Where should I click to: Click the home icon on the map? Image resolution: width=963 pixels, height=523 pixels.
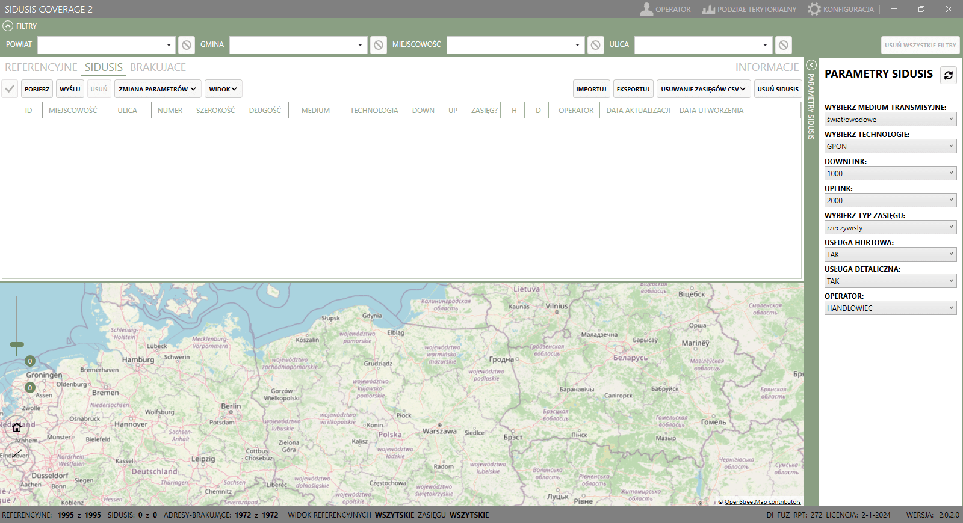tap(17, 427)
